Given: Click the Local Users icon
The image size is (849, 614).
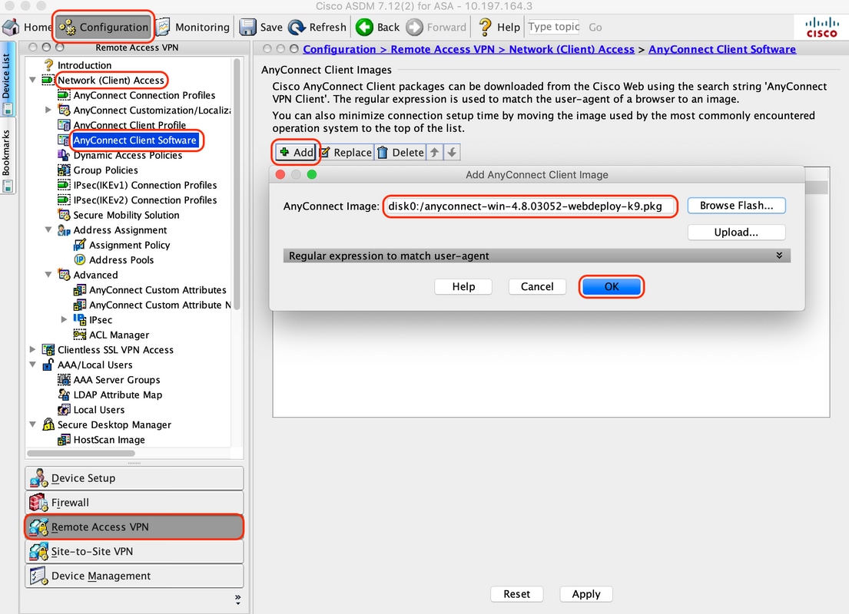Looking at the screenshot, I should tap(63, 410).
